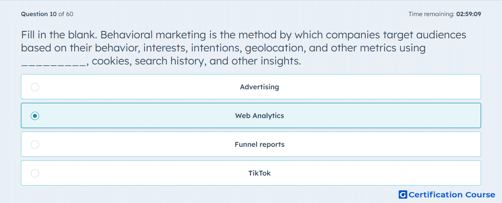The height and width of the screenshot is (203, 502).
Task: Click the blue G logo icon
Action: coord(403,194)
